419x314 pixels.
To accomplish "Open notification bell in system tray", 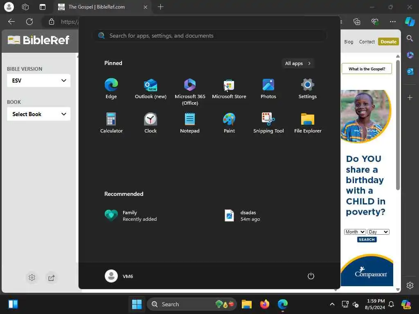I will [391, 304].
